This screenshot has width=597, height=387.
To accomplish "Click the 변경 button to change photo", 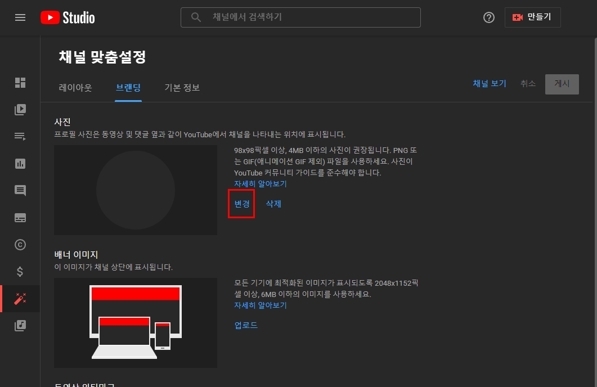I will click(x=241, y=204).
